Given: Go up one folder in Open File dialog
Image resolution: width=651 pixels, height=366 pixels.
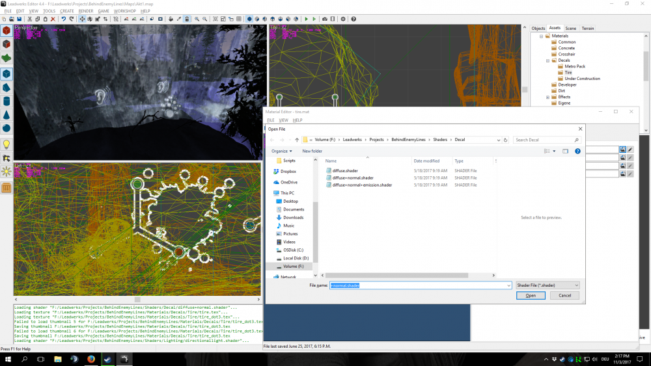Looking at the screenshot, I should coord(297,140).
